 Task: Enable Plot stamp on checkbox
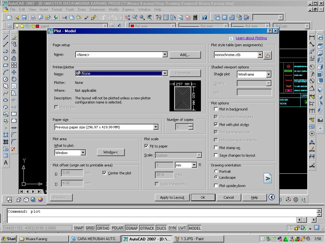[x=216, y=147]
